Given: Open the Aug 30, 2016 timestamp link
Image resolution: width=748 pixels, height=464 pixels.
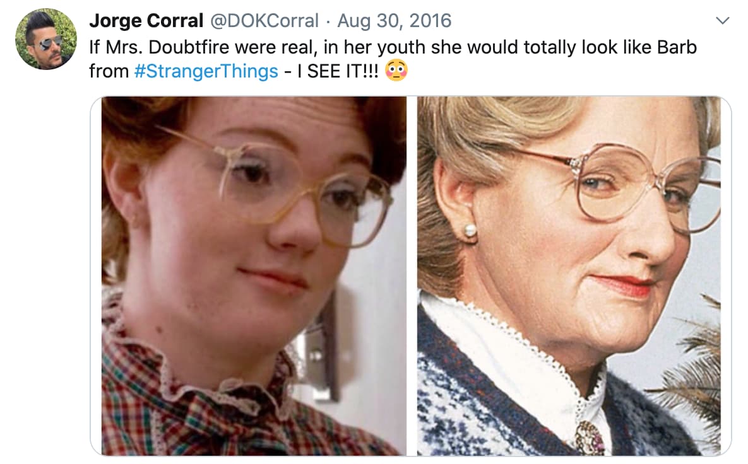Looking at the screenshot, I should coord(394,20).
